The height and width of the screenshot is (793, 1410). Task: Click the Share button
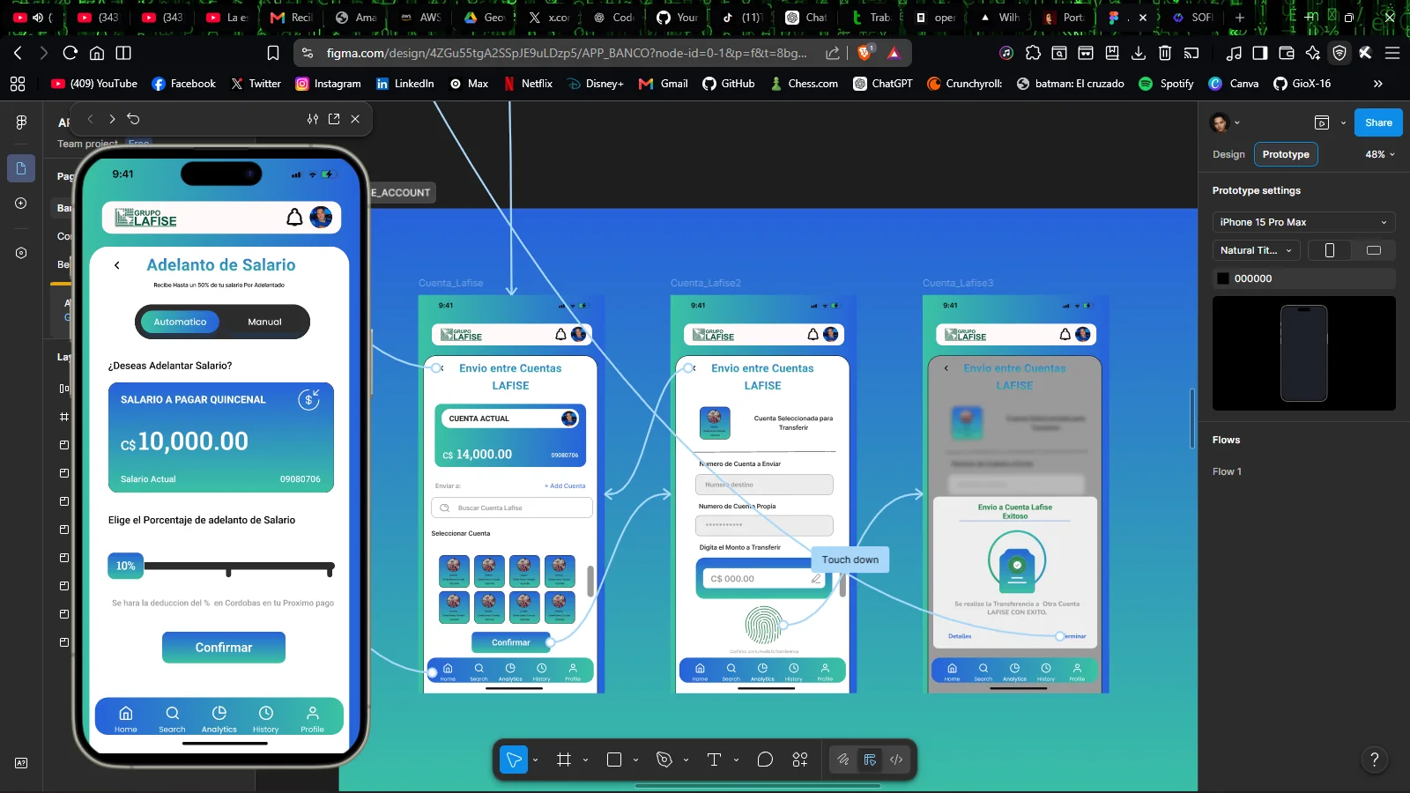(x=1378, y=122)
